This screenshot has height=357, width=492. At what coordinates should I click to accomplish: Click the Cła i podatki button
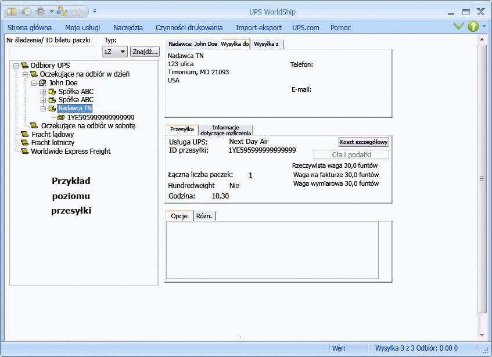(x=351, y=155)
